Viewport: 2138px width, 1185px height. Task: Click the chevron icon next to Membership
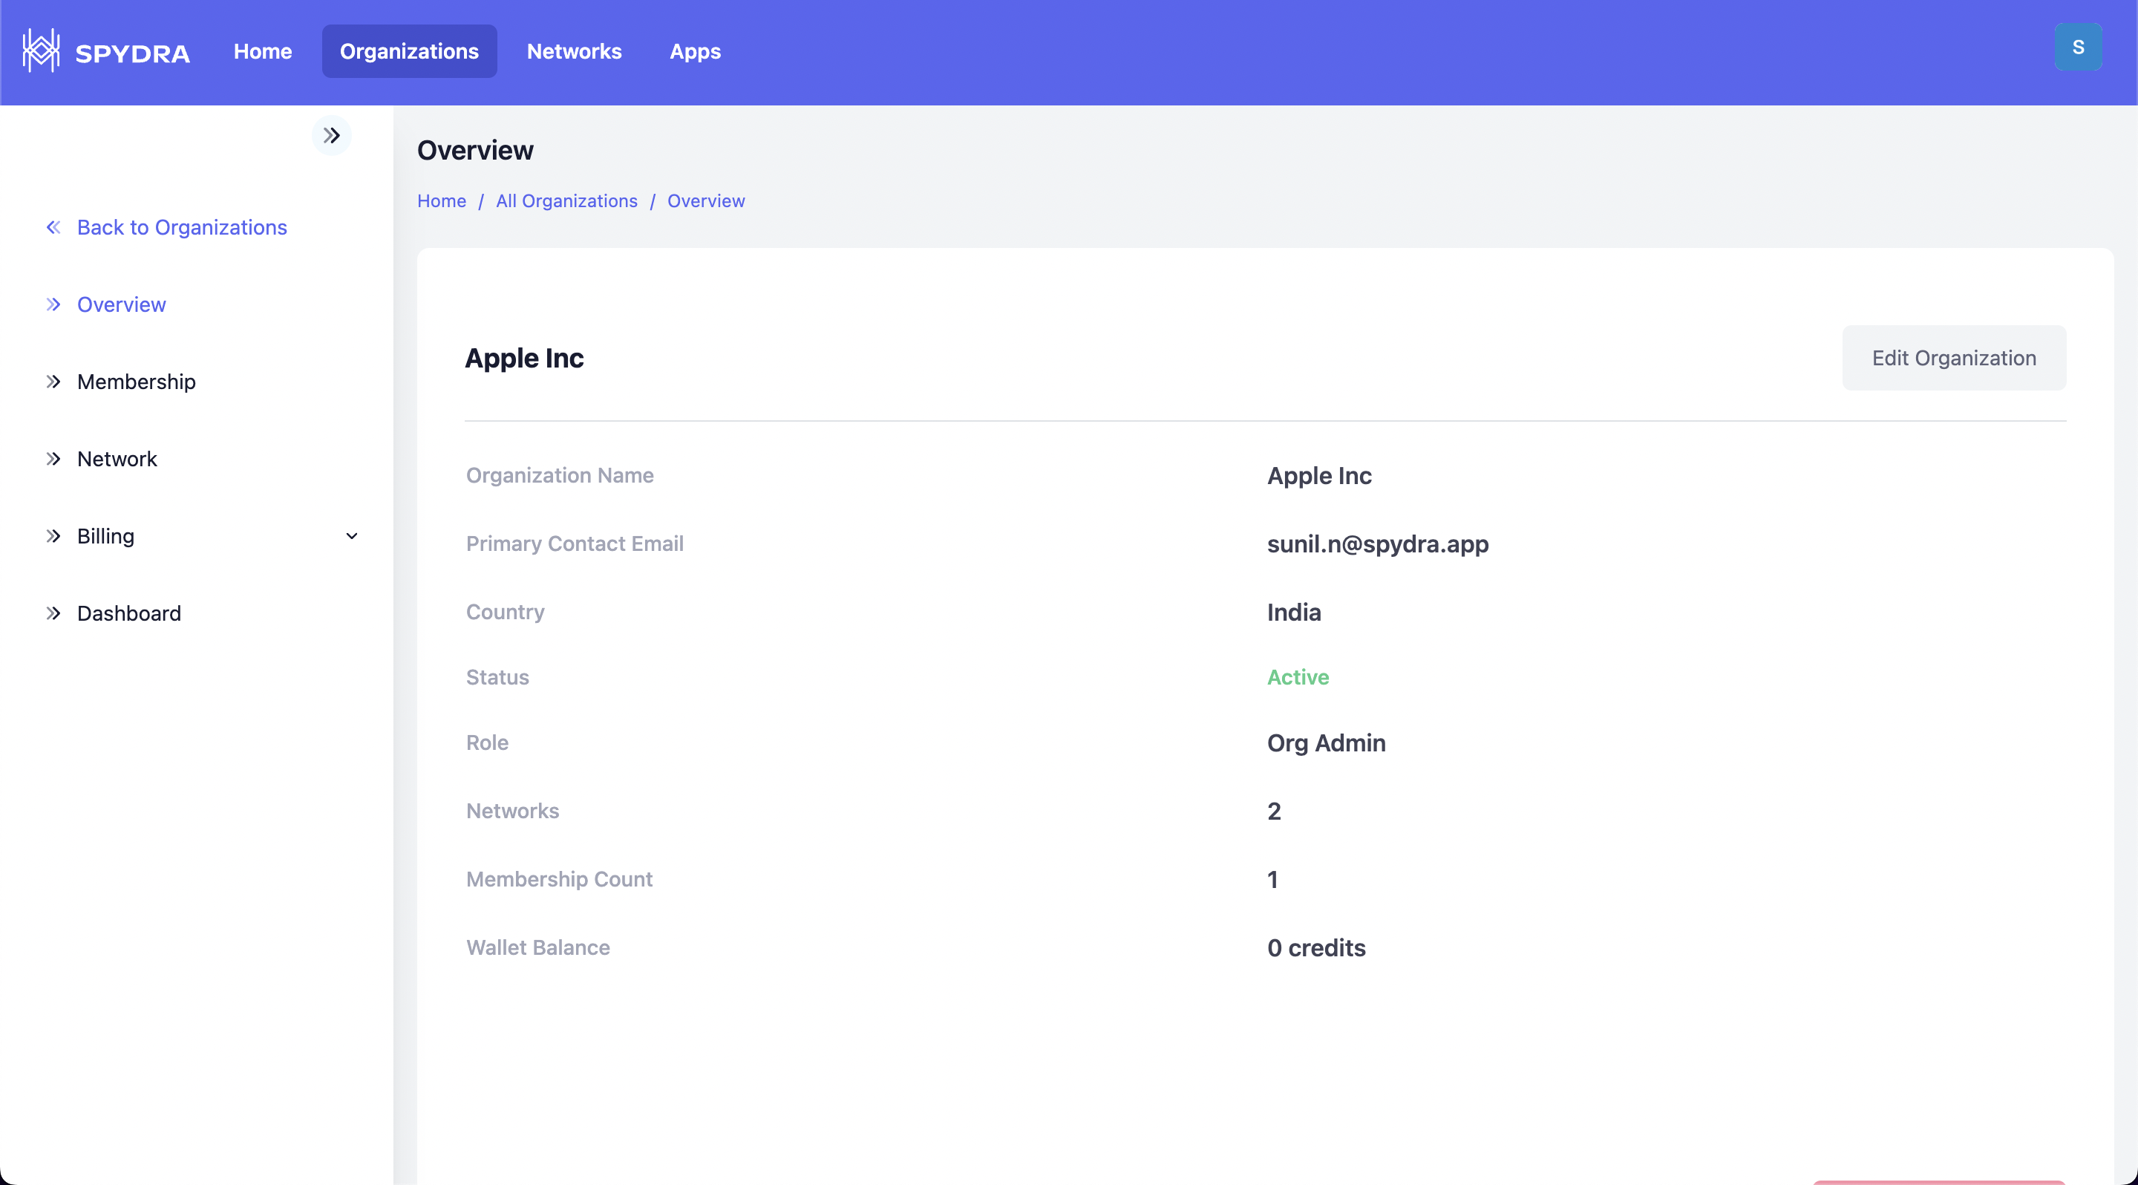click(x=54, y=382)
